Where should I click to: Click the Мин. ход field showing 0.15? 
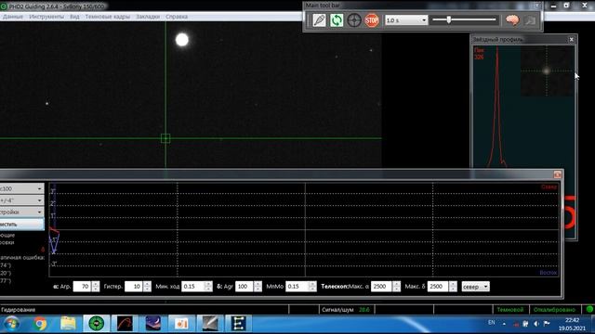(x=192, y=287)
